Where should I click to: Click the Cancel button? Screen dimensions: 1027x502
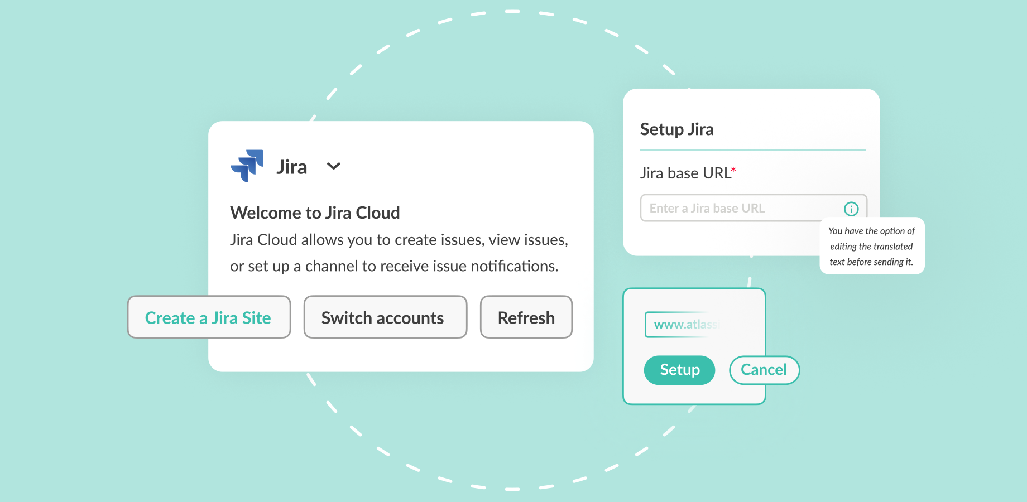764,370
